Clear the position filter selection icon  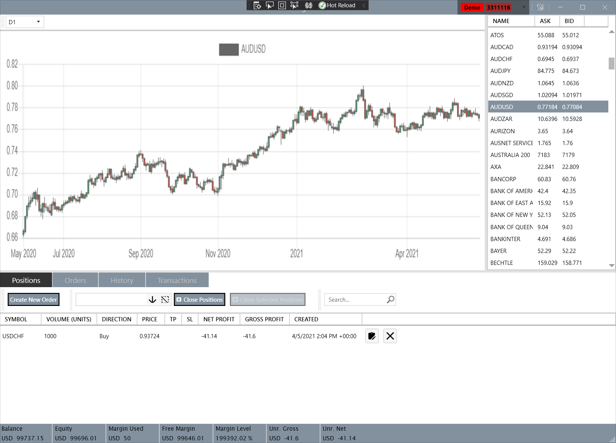coord(165,299)
